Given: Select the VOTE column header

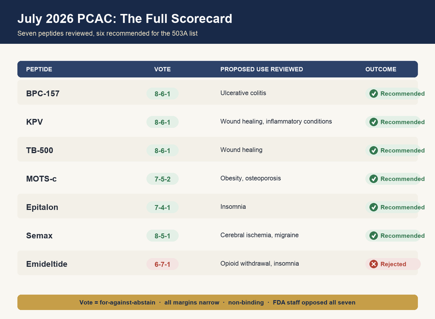Looking at the screenshot, I should click(x=162, y=69).
